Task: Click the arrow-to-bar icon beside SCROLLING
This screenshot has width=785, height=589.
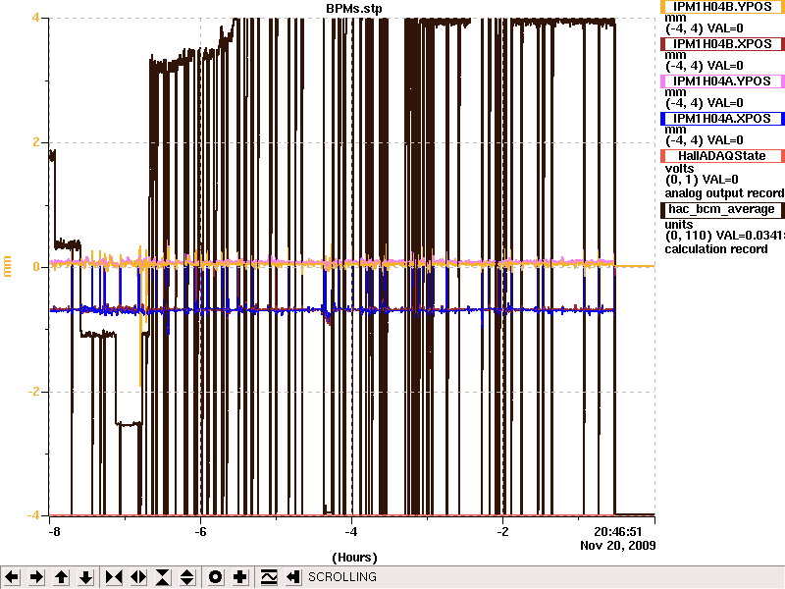Action: [292, 577]
